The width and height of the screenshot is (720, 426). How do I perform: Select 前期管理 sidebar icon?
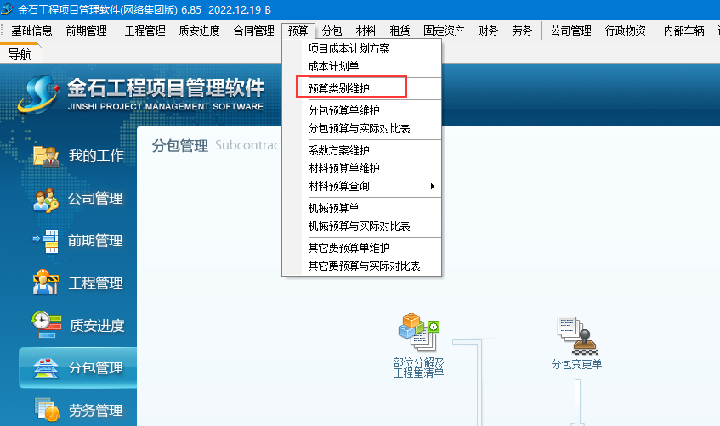[46, 241]
